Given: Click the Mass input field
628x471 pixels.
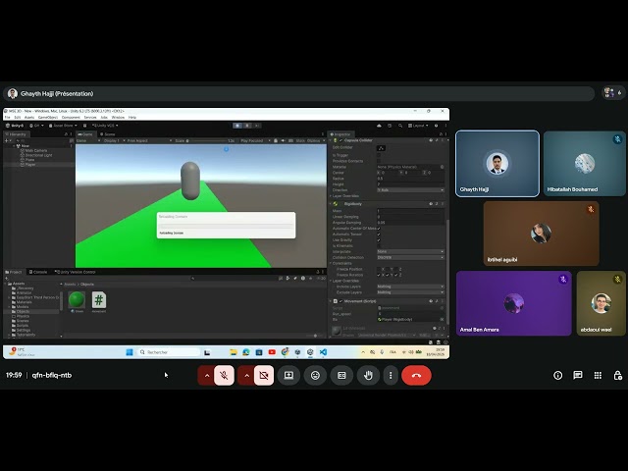Looking at the screenshot, I should tap(410, 211).
